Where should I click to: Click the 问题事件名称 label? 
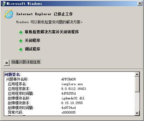tap(18, 79)
